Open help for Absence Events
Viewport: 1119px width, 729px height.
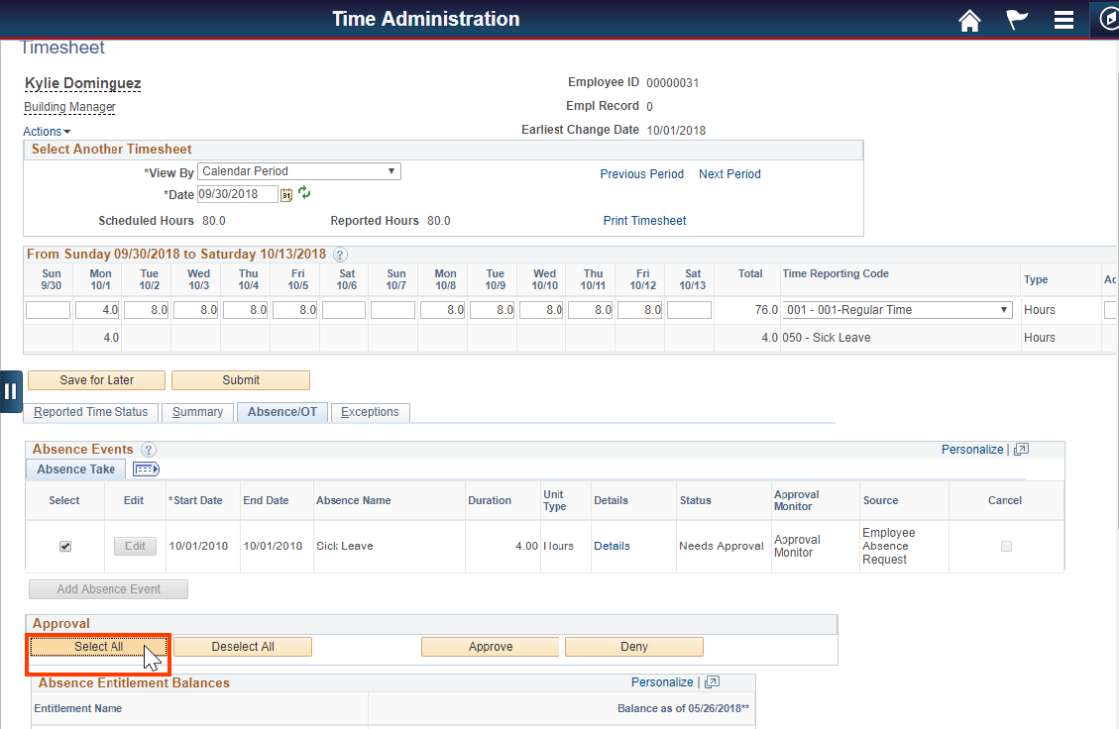tap(148, 450)
